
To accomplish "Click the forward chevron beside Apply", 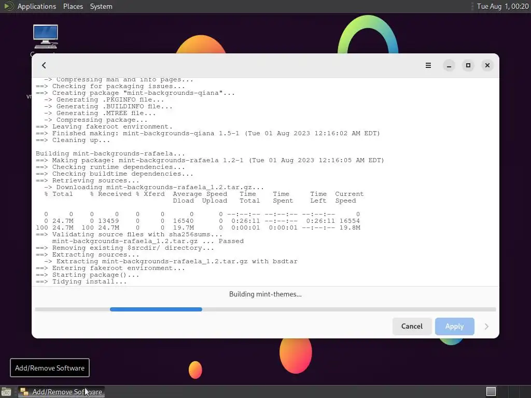I will point(486,326).
